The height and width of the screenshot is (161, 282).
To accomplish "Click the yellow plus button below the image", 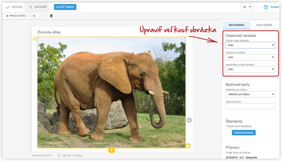I will pyautogui.click(x=111, y=150).
